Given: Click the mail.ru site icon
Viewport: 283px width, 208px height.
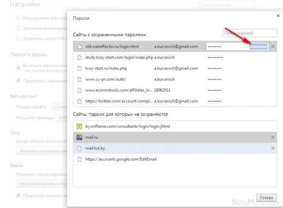Looking at the screenshot, I should [x=79, y=137].
